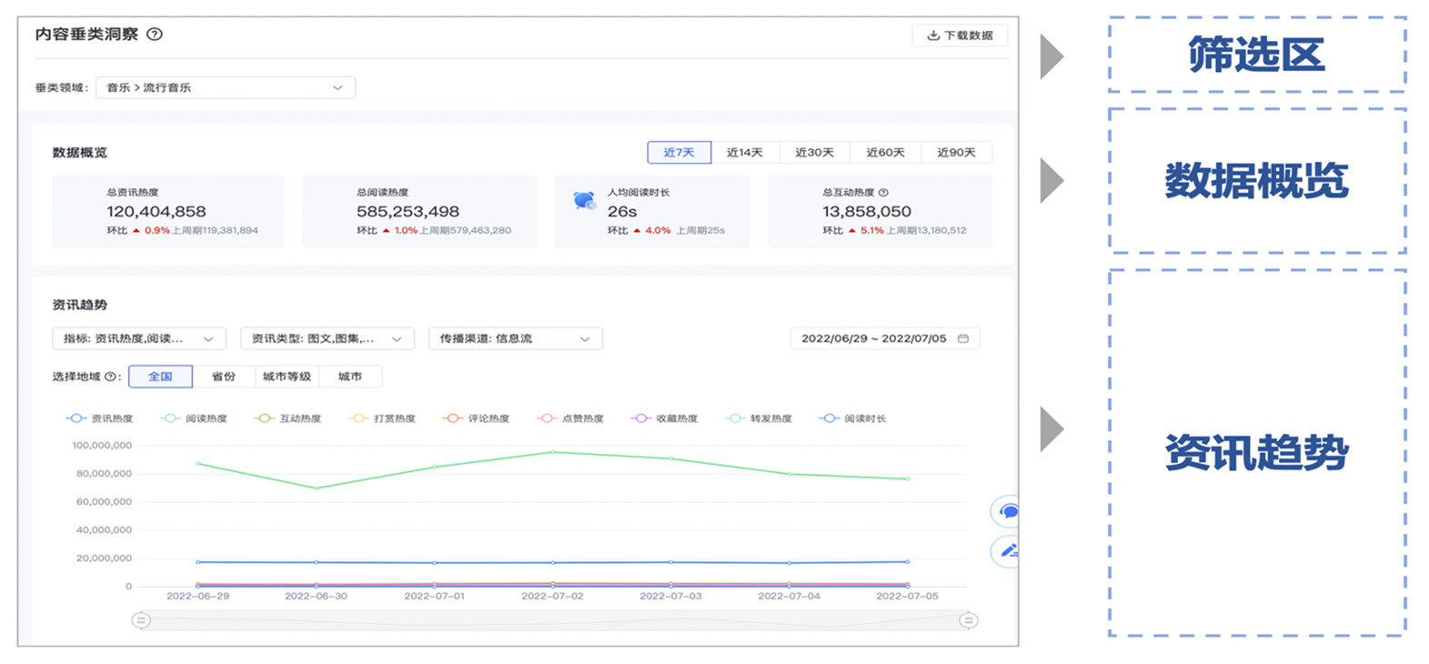Click the left handle of chart zoom slider
1429x664 pixels.
141,620
